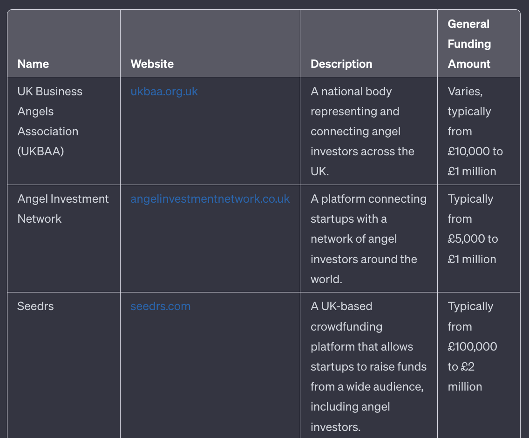The width and height of the screenshot is (529, 438).
Task: Click the Seedrs crowdfunding platform description
Action: (368, 366)
